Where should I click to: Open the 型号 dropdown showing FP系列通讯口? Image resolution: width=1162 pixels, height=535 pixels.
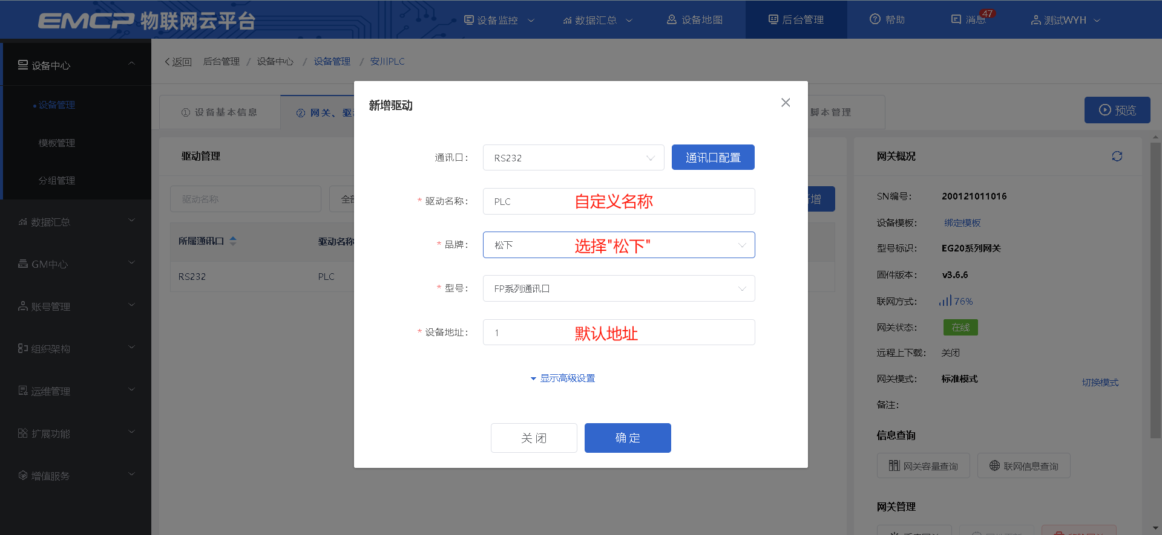(x=619, y=288)
